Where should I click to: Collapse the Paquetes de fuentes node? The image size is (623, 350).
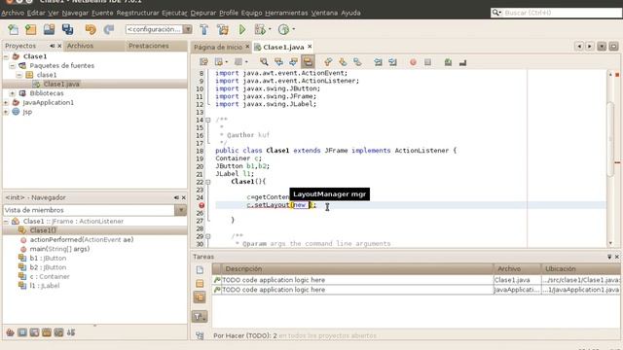[x=13, y=65]
